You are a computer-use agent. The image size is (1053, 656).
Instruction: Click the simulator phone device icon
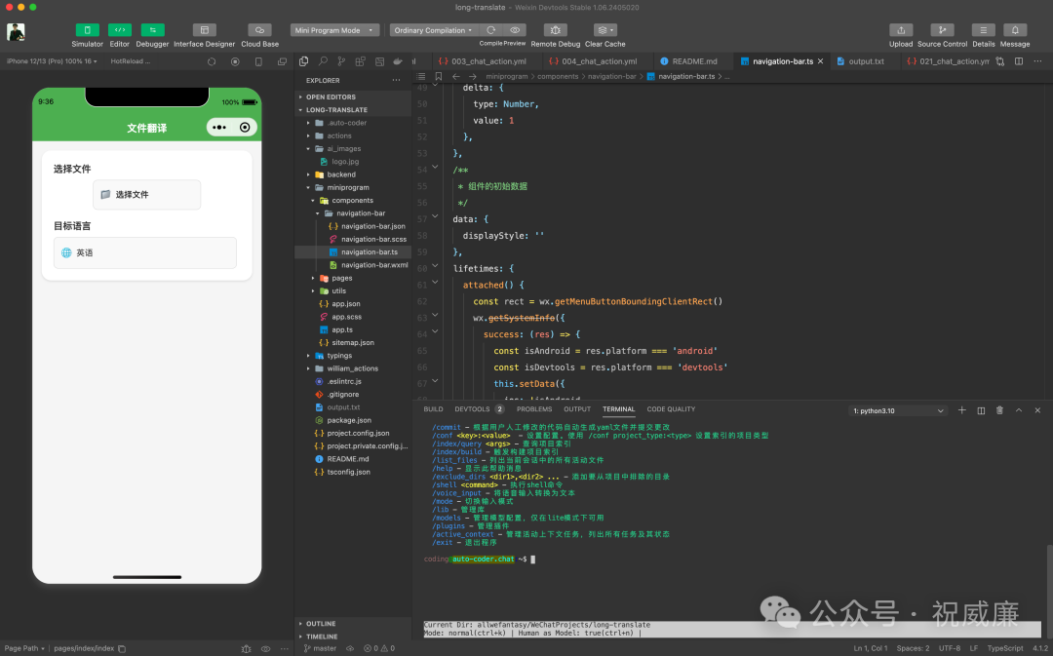pyautogui.click(x=258, y=61)
